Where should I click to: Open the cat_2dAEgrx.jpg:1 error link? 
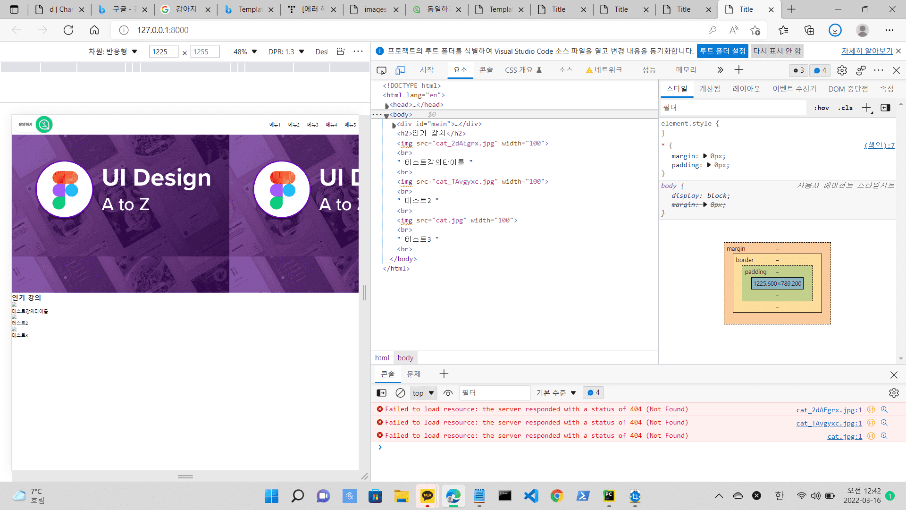829,410
